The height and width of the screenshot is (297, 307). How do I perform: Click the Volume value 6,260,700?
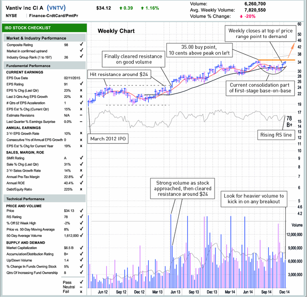coord(255,4)
